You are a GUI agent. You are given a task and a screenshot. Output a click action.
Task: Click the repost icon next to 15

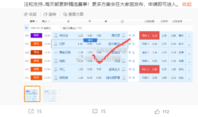tap(31, 111)
